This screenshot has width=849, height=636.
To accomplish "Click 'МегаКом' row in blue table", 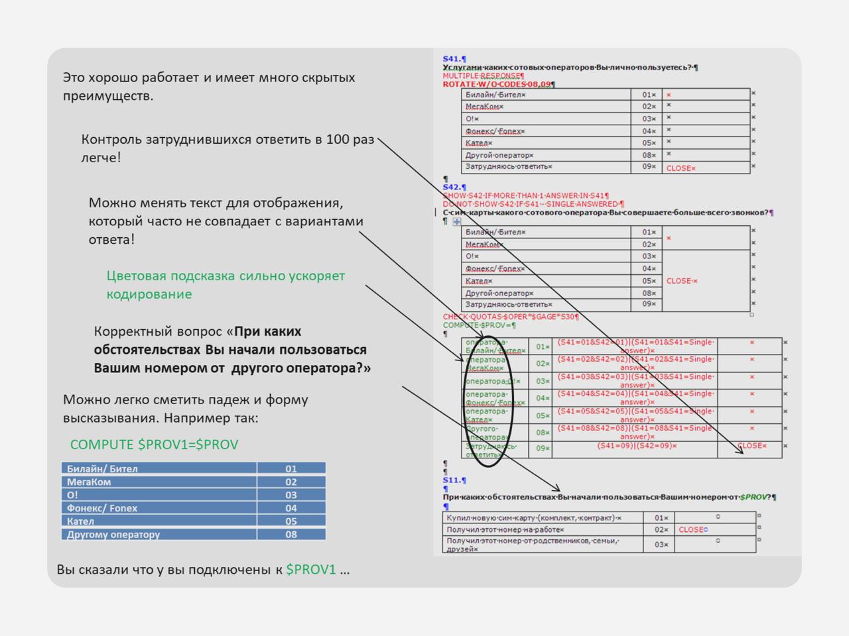I will [194, 482].
